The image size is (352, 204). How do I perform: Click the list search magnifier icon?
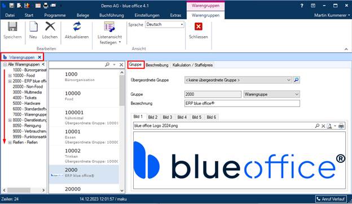point(107,65)
